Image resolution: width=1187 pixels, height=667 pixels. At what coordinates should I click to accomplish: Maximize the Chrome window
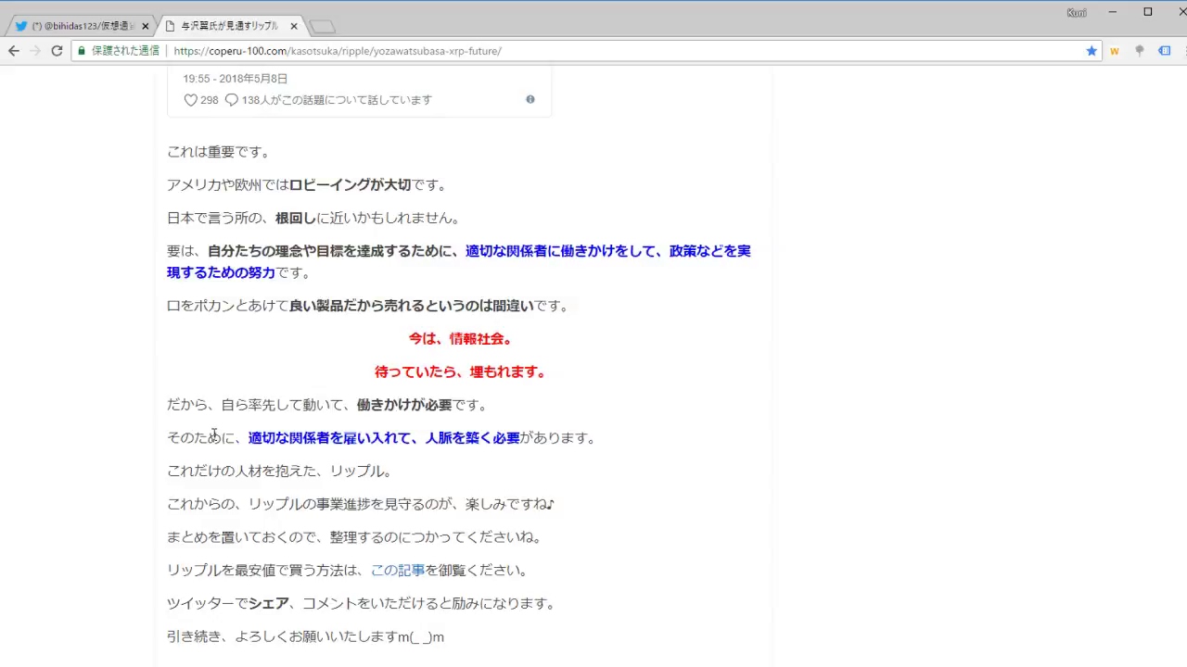1147,12
